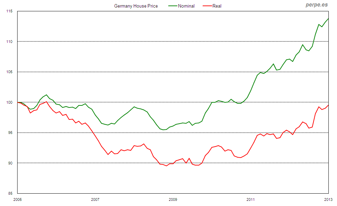Image resolution: width=337 pixels, height=206 pixels.
Task: Select the 2007 x-axis label
Action: click(x=95, y=199)
